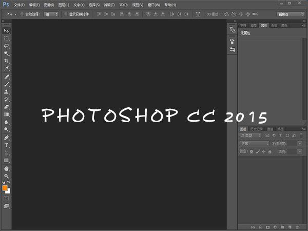
Task: Open the workspace switcher dropdown
Action: click(291, 14)
